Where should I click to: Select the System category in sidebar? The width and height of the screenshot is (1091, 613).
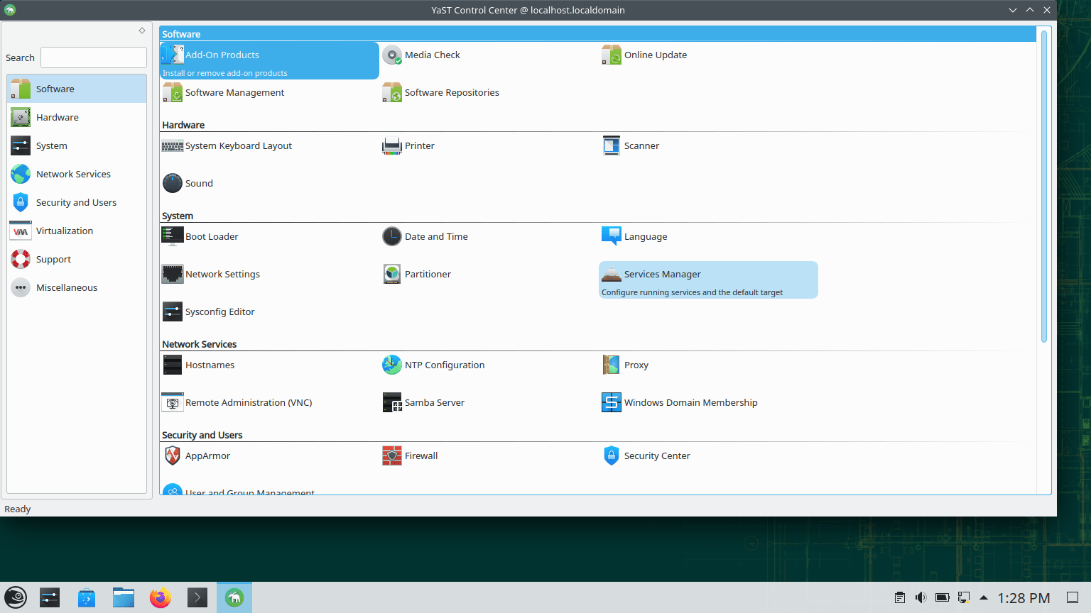(x=77, y=145)
